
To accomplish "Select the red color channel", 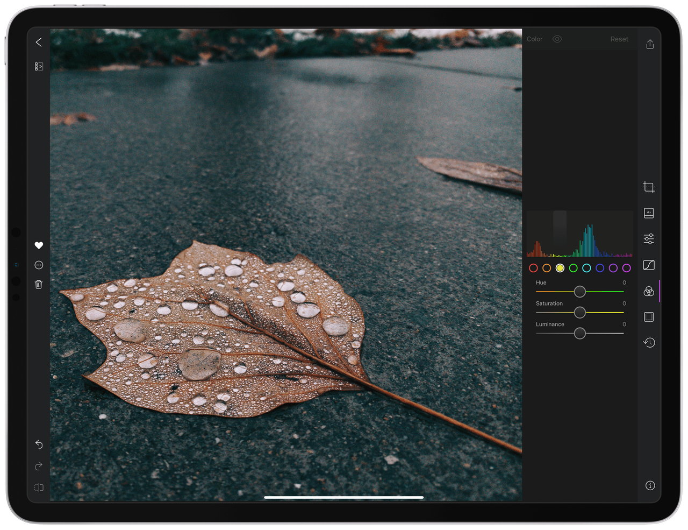I will point(533,268).
